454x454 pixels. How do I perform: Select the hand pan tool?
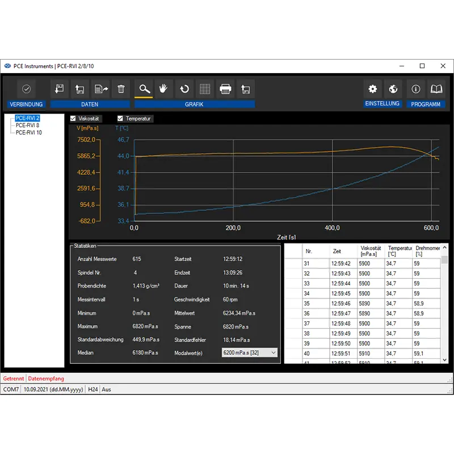tap(164, 89)
